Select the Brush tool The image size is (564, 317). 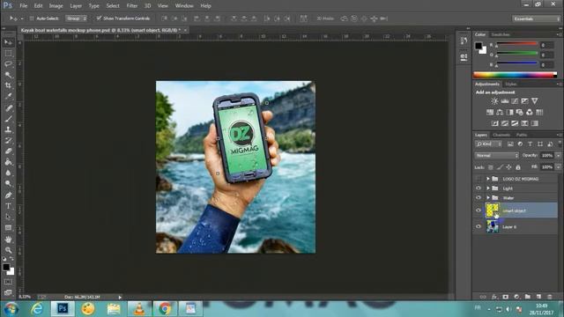coord(8,119)
